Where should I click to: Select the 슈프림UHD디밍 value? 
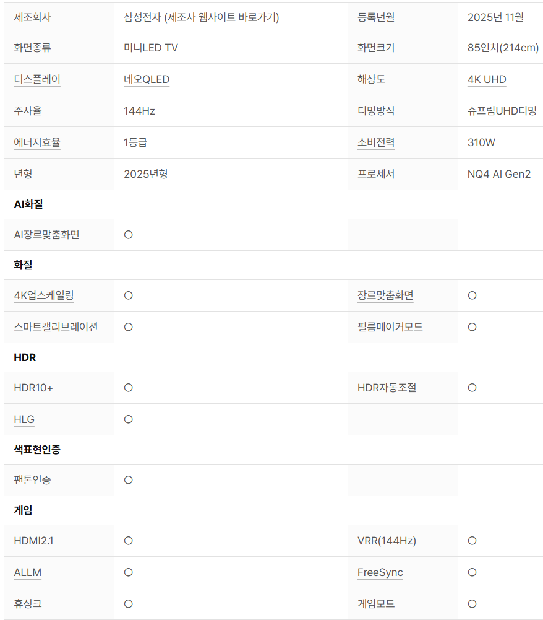[502, 111]
